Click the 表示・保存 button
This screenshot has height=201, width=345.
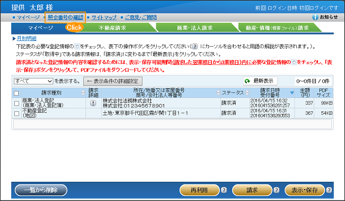click(305, 190)
